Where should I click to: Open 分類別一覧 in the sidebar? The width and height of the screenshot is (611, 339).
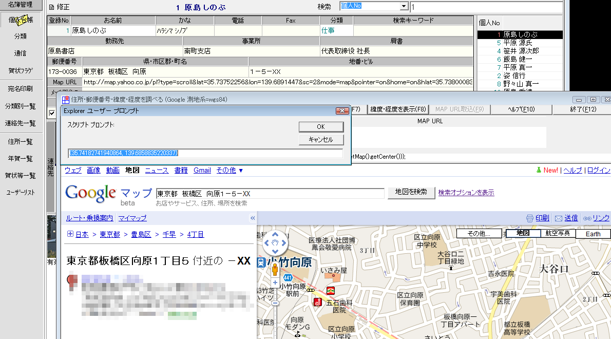point(21,106)
